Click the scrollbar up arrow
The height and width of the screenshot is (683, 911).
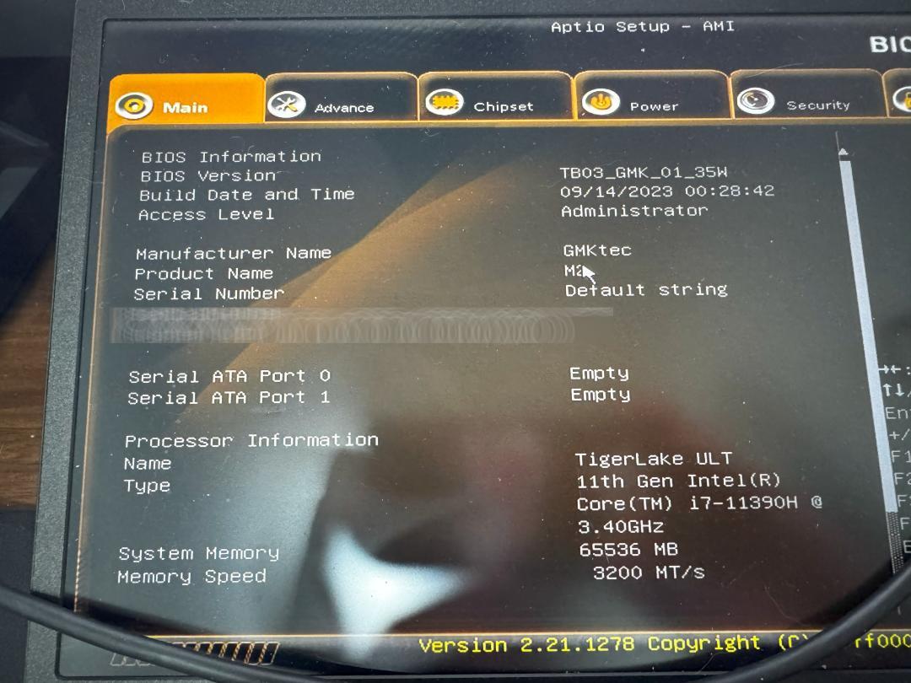[x=843, y=152]
